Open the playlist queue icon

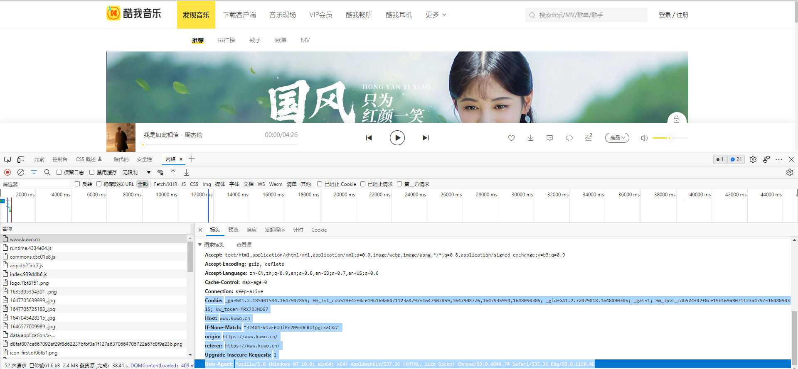(x=589, y=137)
